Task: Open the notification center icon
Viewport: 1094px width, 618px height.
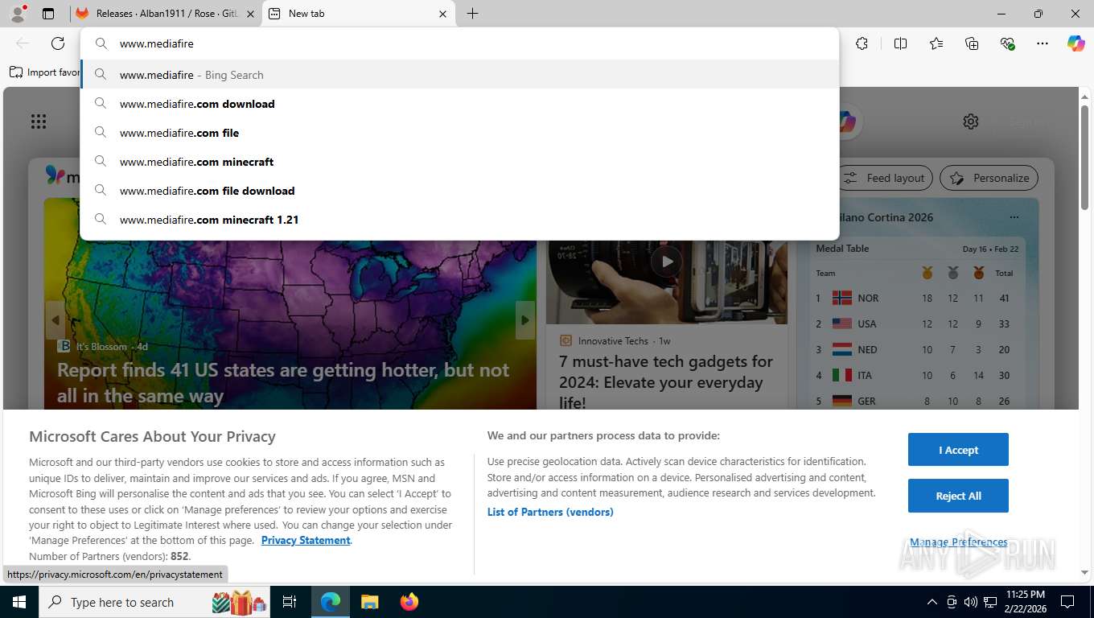Action: (1067, 602)
